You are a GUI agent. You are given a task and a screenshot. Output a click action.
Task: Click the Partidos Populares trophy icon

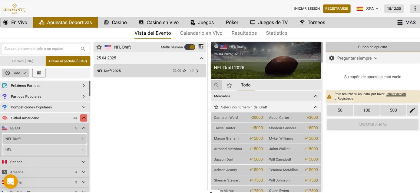point(5,96)
